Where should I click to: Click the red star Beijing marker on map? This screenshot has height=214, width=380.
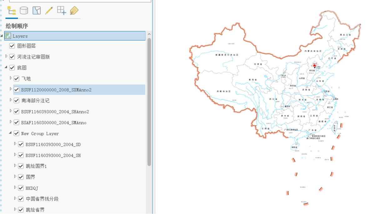click(x=315, y=66)
